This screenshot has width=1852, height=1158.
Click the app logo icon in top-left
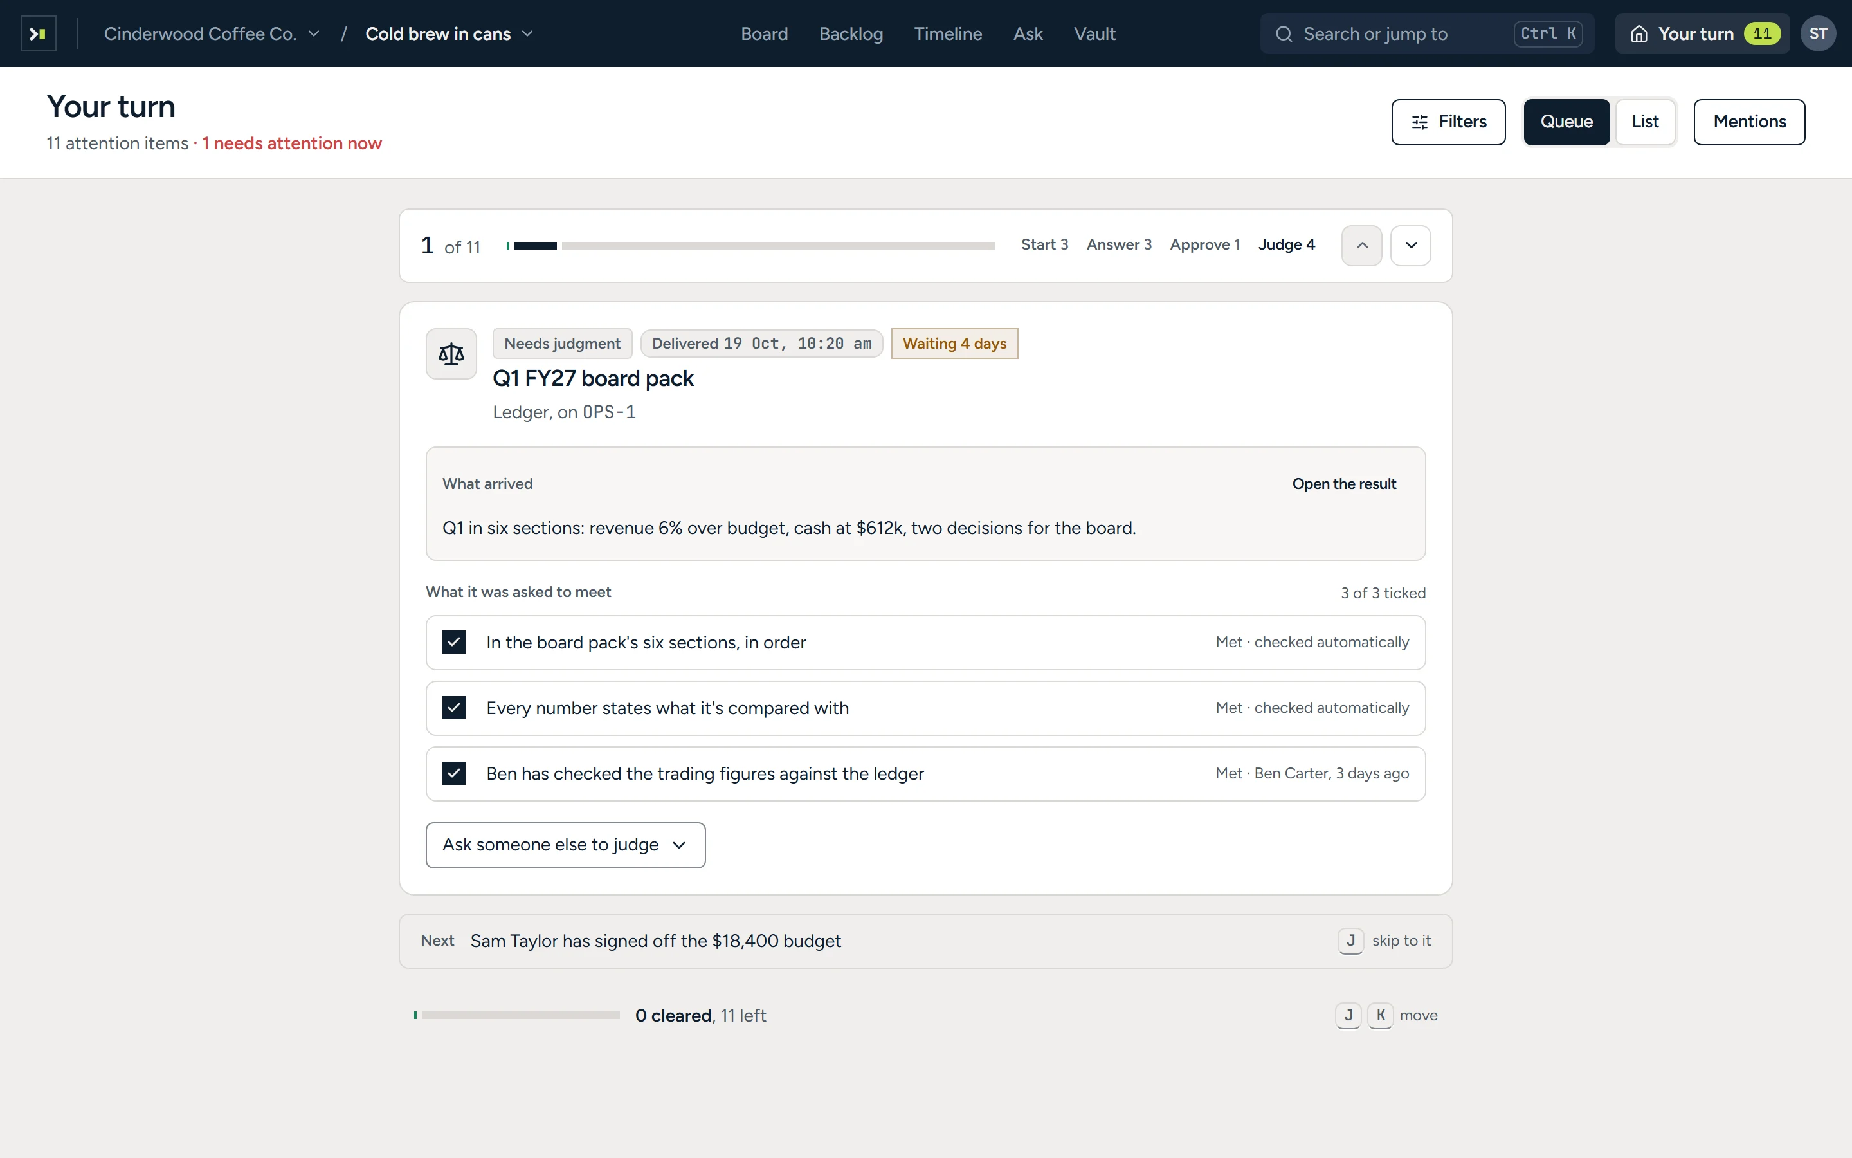[x=39, y=33]
